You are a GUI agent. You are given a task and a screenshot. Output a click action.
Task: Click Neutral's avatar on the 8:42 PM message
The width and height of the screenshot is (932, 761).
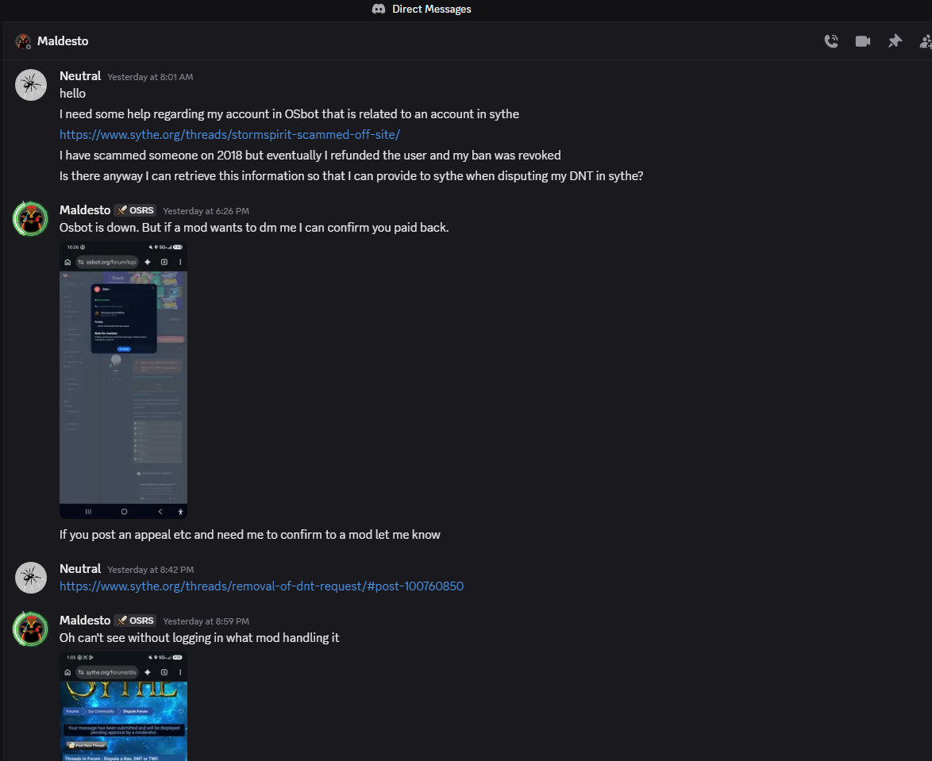(31, 578)
